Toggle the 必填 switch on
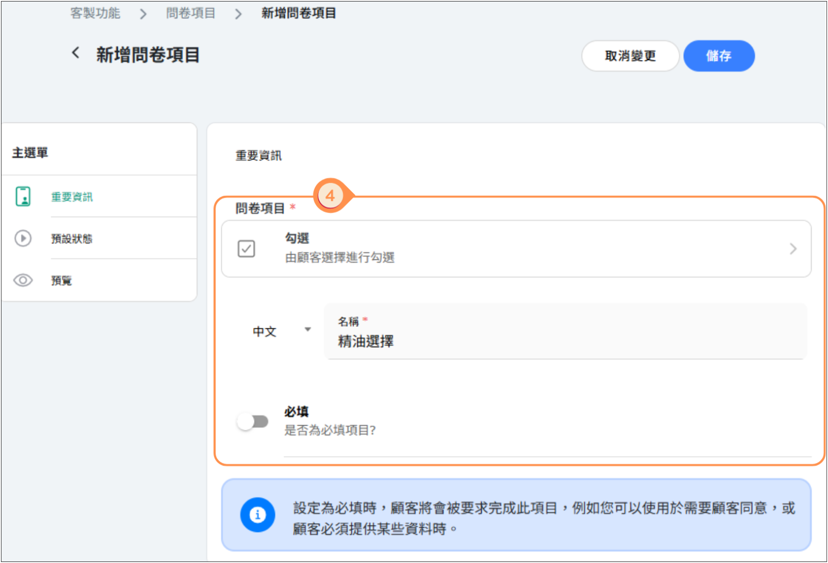The width and height of the screenshot is (828, 563). [253, 421]
